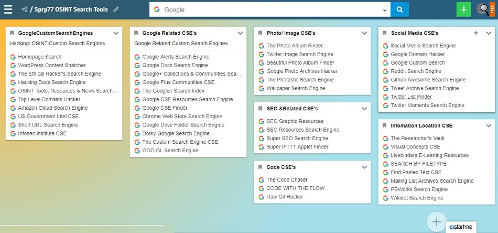Click Google icon beside The Code Chaser
This screenshot has height=233, width=498.
(262, 180)
